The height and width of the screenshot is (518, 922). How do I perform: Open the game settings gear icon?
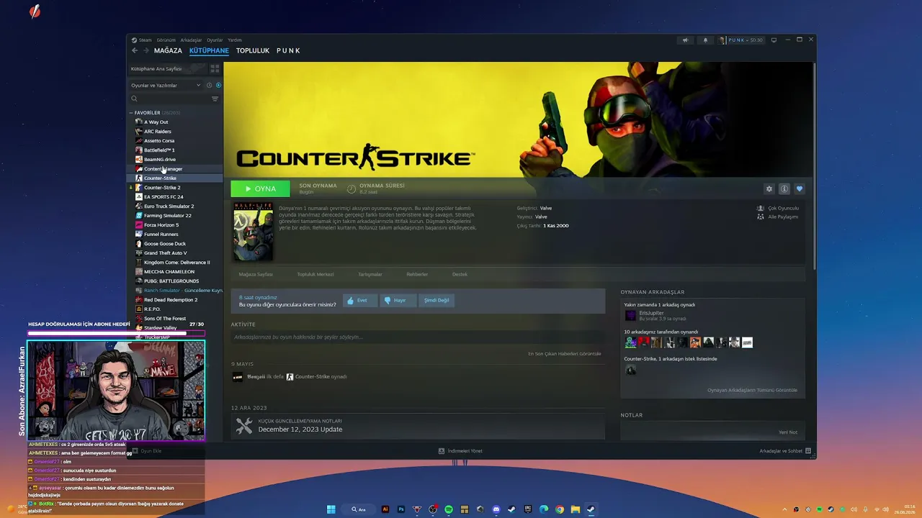[769, 188]
